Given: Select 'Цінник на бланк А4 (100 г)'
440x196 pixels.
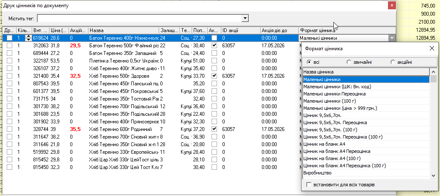Looking at the screenshot, I should pos(366,158).
